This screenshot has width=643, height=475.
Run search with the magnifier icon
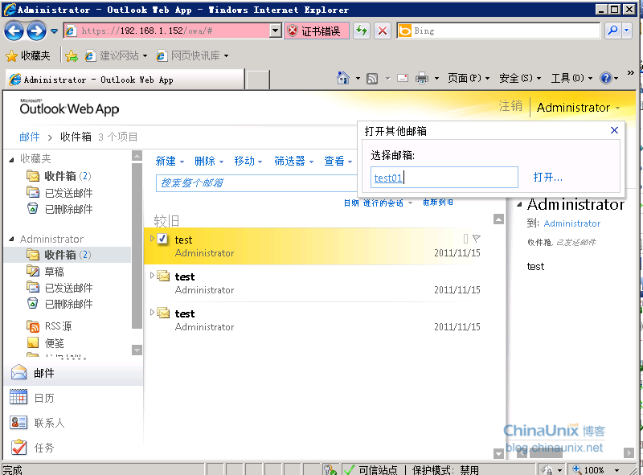click(612, 31)
